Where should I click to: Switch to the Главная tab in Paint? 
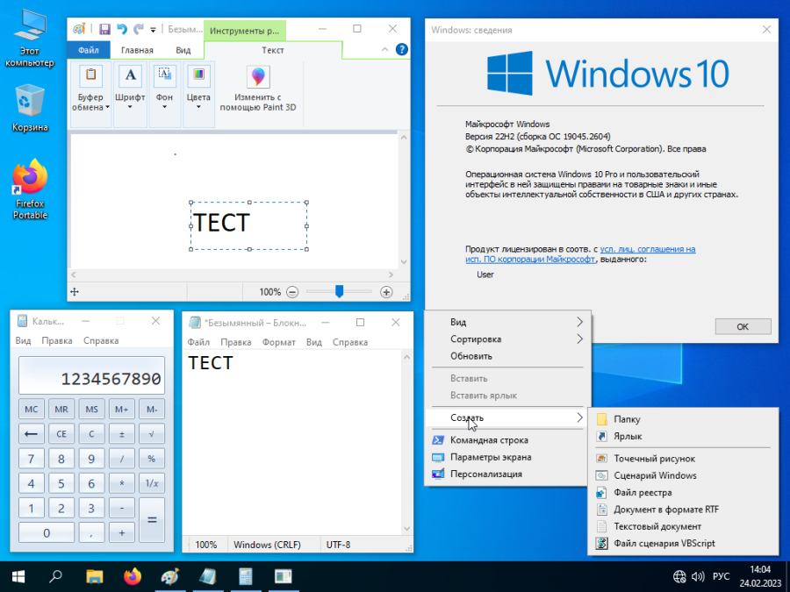137,50
